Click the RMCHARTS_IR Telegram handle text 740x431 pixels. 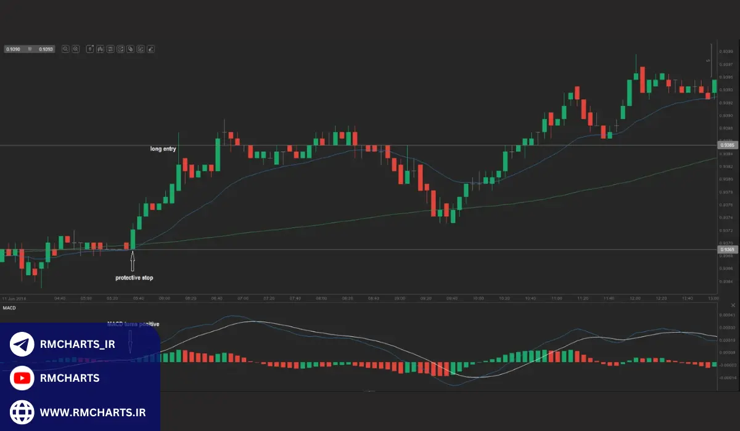[77, 344]
